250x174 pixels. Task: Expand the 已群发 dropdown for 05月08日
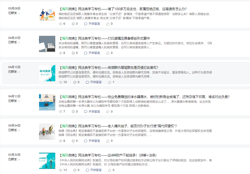[19, 13]
